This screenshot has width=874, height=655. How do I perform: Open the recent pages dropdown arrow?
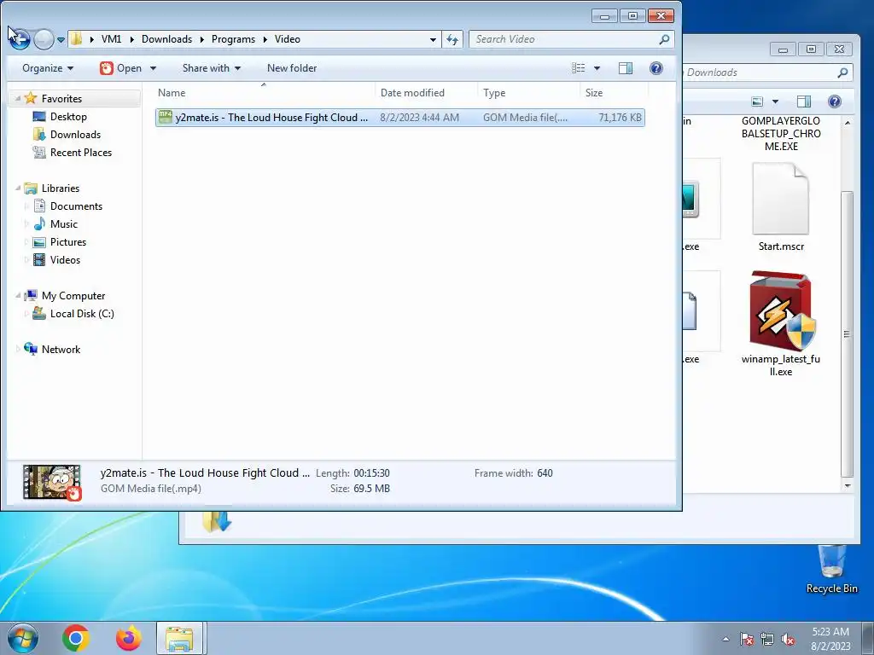point(61,40)
